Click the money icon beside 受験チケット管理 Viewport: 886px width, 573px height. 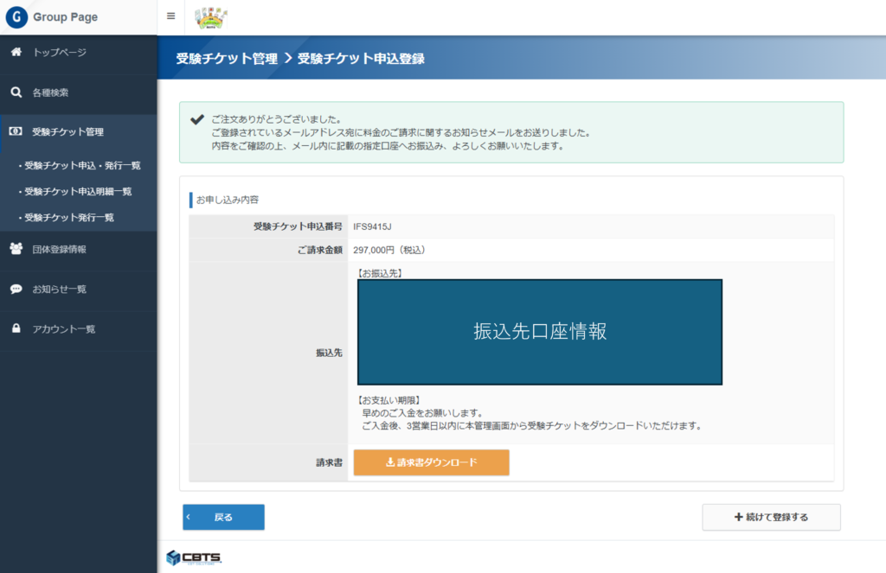pos(16,132)
